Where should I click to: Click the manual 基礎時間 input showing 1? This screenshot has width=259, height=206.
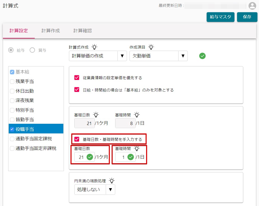click(x=125, y=157)
